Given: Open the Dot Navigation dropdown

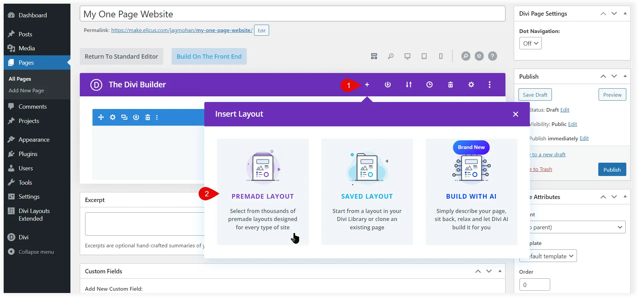Looking at the screenshot, I should click(x=530, y=43).
